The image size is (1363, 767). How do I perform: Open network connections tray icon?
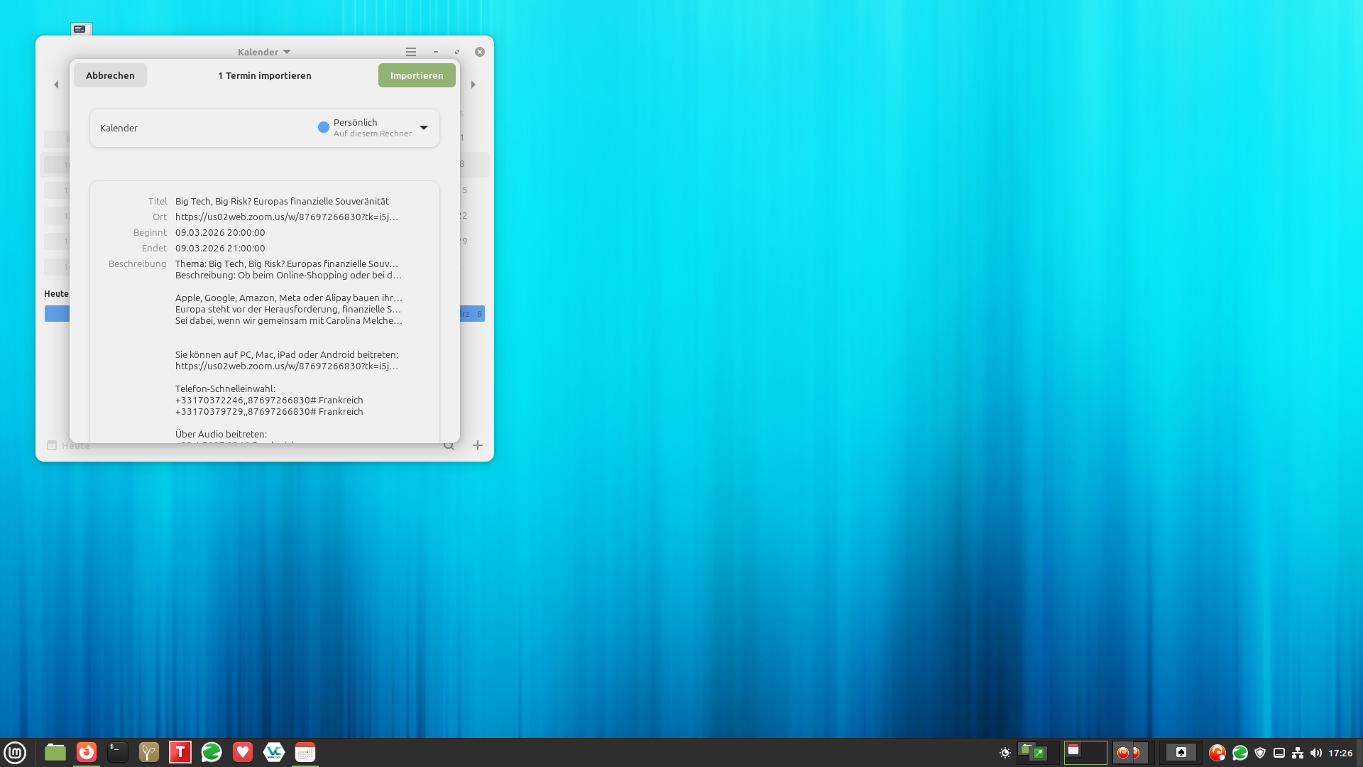1298,753
